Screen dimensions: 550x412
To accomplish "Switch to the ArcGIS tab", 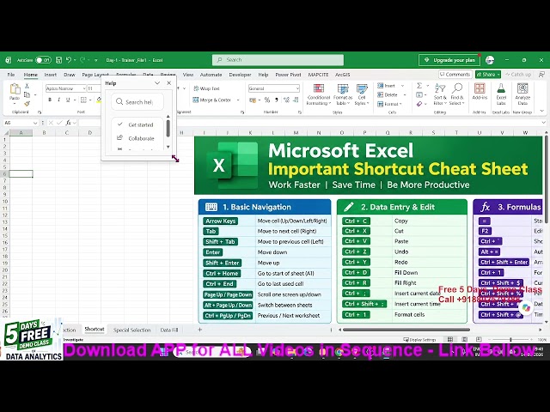I will (343, 75).
